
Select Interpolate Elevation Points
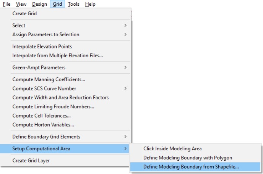[x=42, y=47]
